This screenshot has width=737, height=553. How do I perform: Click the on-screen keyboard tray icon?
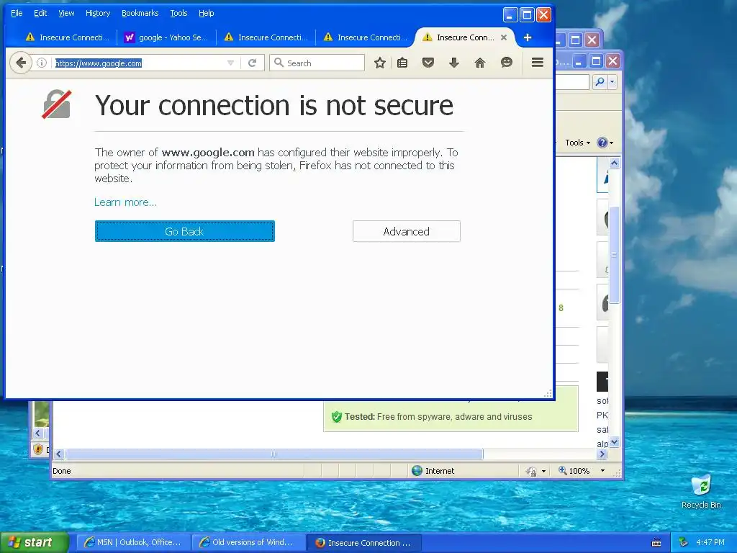[x=656, y=543]
